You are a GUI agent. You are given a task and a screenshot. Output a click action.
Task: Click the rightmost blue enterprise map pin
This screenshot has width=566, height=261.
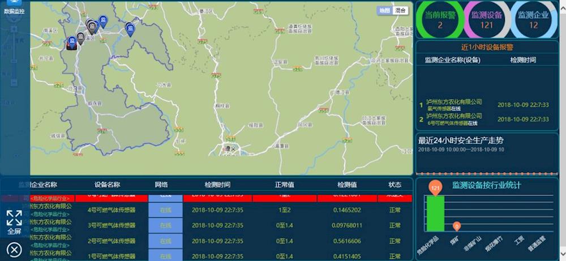pyautogui.click(x=130, y=28)
